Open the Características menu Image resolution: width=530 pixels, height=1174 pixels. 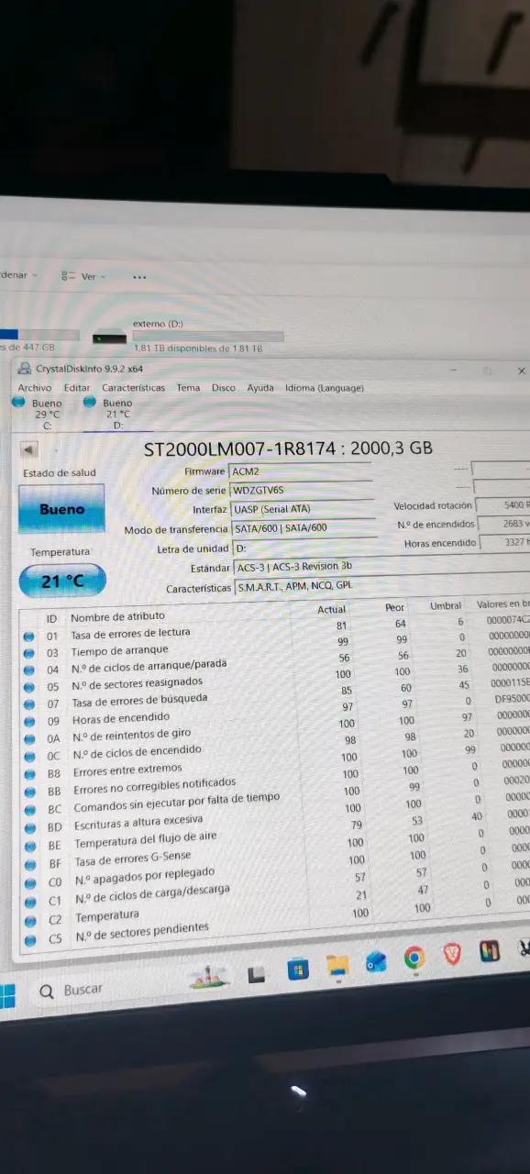[x=134, y=388]
